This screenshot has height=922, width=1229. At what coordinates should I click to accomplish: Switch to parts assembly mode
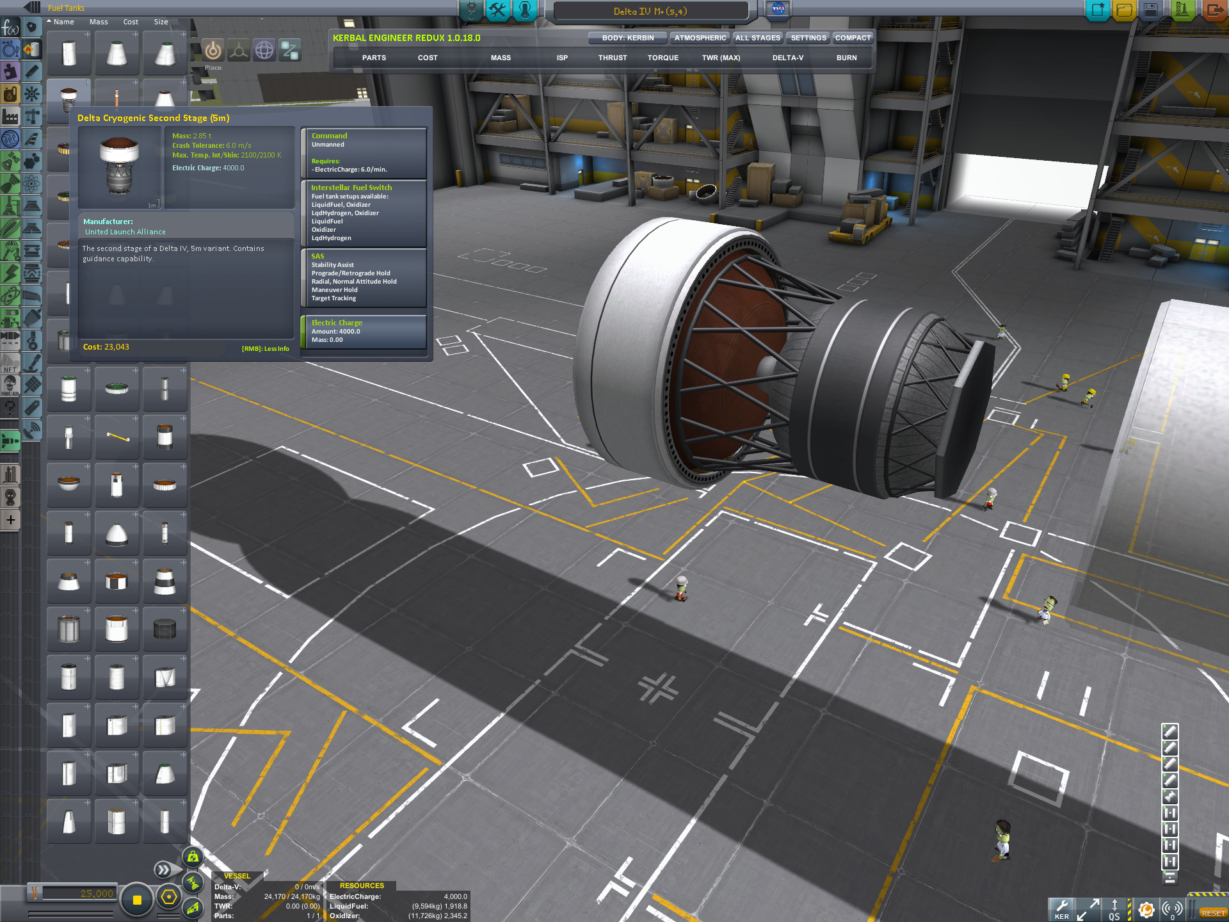click(472, 10)
